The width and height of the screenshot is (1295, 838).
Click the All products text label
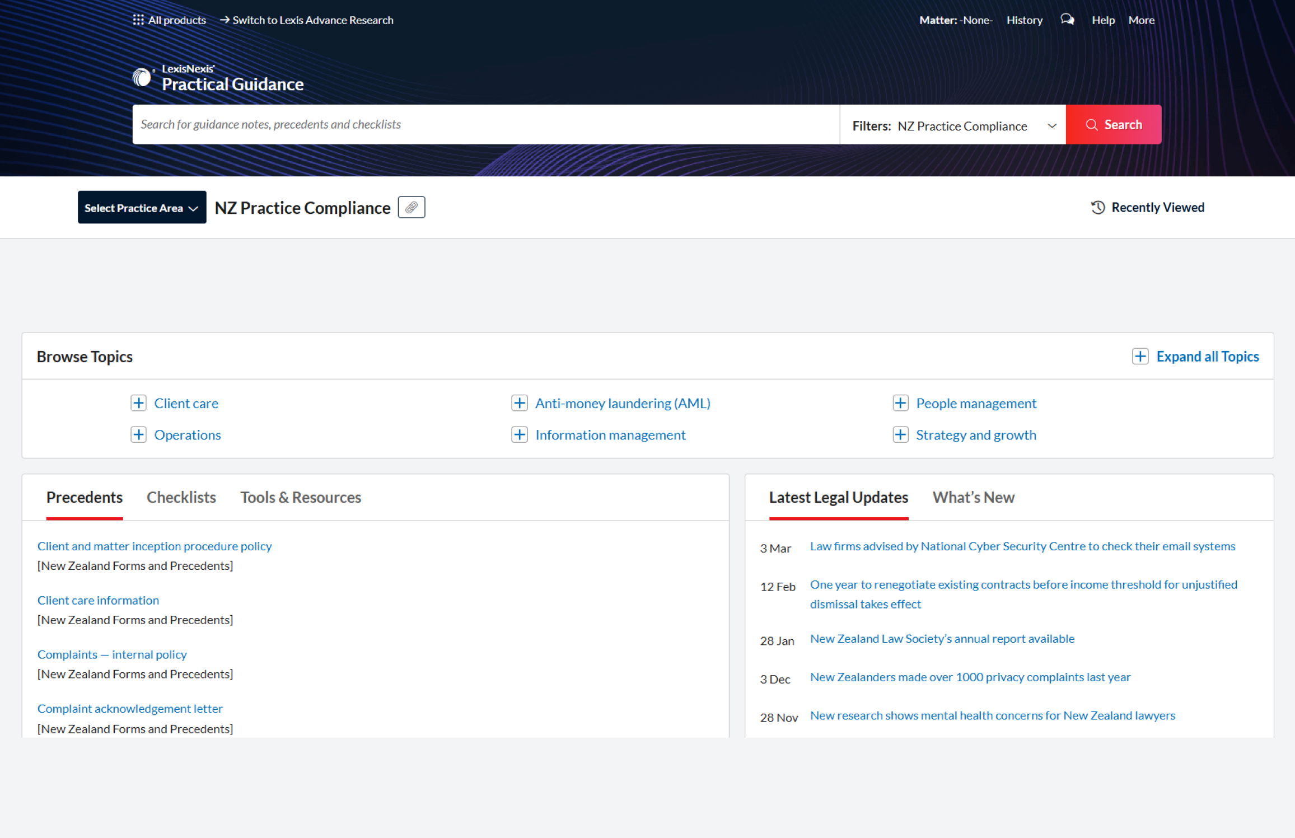[177, 20]
